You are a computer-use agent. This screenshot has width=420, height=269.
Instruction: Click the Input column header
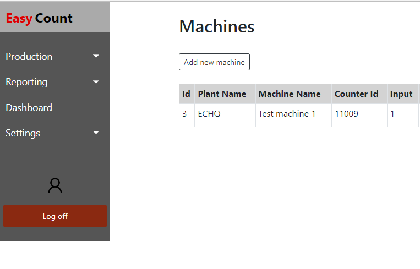click(x=402, y=94)
